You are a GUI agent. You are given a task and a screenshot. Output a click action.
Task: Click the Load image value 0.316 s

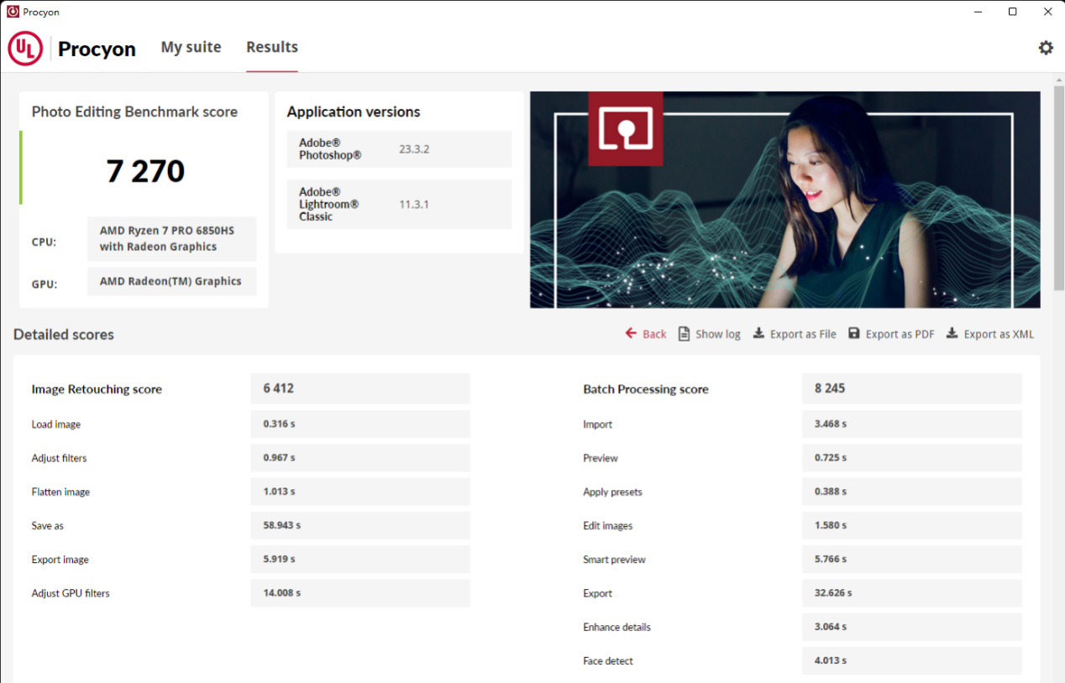pos(360,424)
